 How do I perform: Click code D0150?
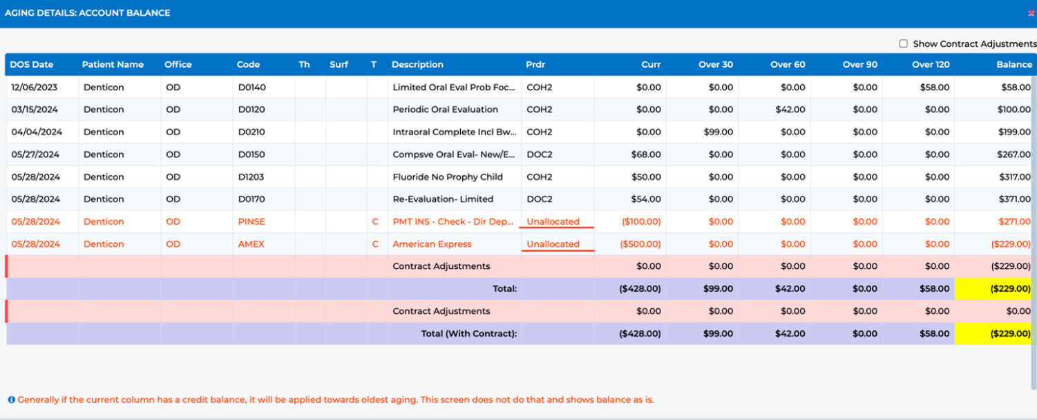pyautogui.click(x=251, y=154)
